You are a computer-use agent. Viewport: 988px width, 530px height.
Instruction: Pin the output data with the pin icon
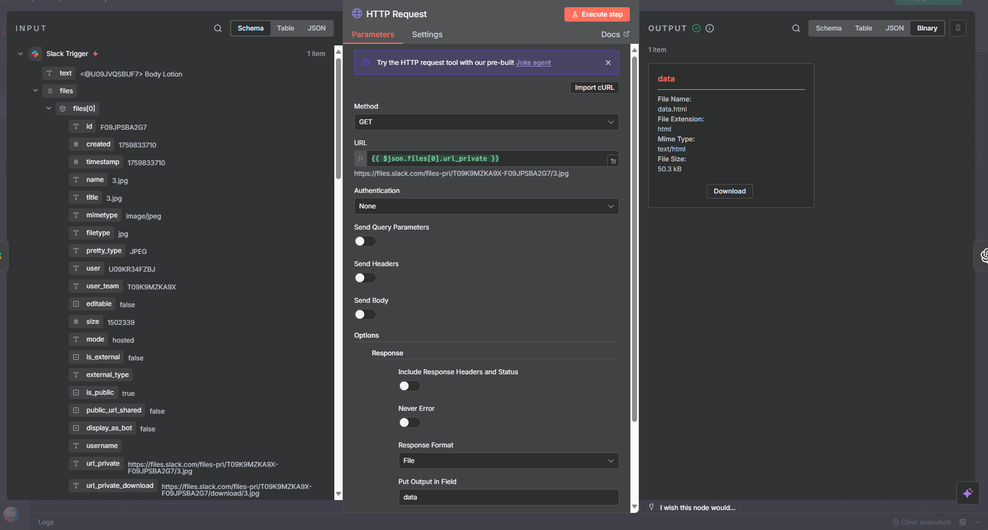958,28
